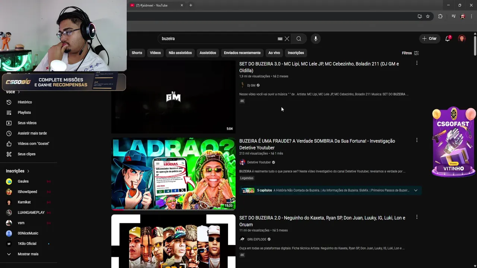
Task: Click DJ GM channel avatar
Action: pyautogui.click(x=242, y=85)
